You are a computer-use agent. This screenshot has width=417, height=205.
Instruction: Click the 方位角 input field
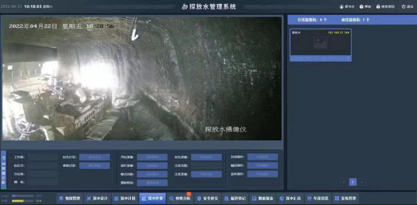click(x=42, y=174)
